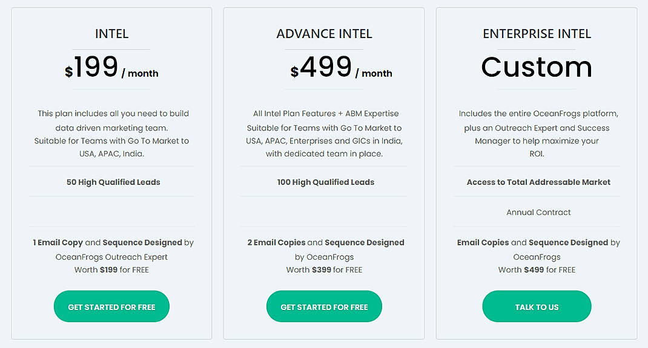Click the 50 High Qualified Leads text
The width and height of the screenshot is (648, 348).
(111, 182)
